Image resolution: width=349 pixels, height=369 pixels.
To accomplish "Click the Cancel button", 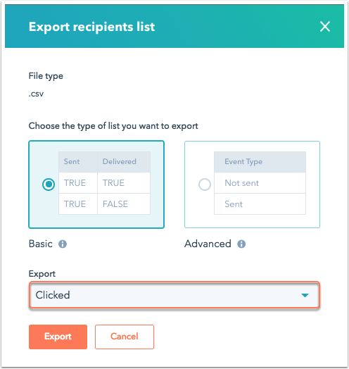I will pyautogui.click(x=125, y=337).
